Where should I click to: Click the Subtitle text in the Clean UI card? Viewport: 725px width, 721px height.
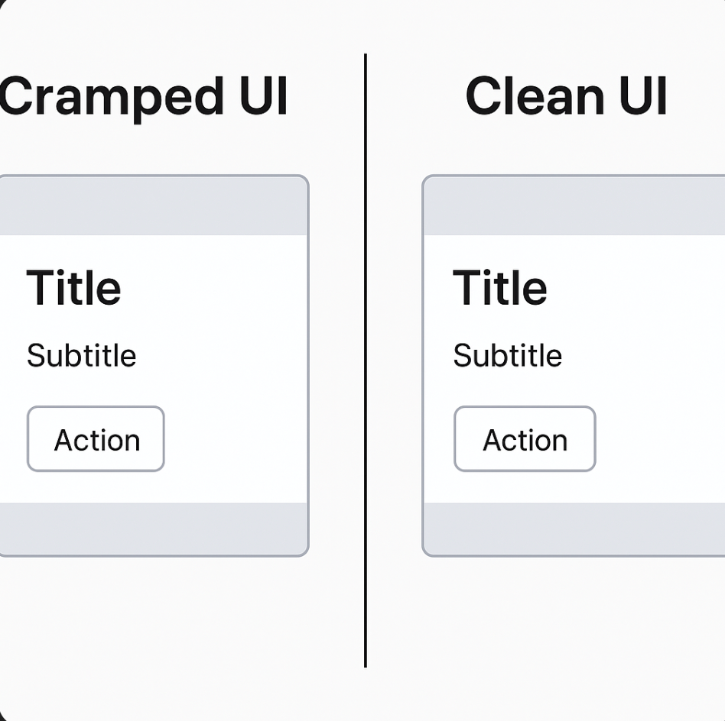pos(508,356)
